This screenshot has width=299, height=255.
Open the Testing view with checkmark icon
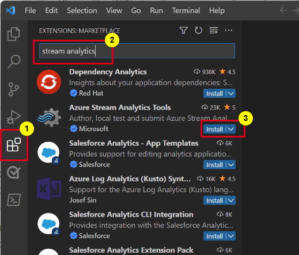(13, 172)
